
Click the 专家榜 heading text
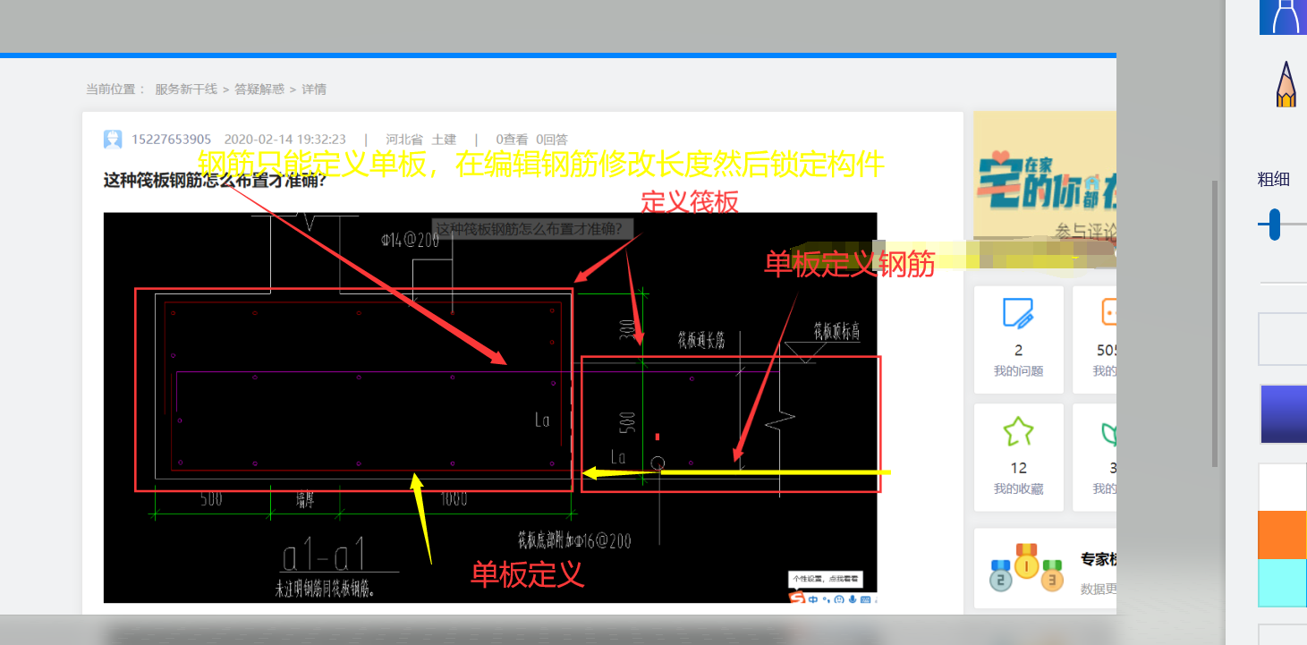tap(1099, 560)
